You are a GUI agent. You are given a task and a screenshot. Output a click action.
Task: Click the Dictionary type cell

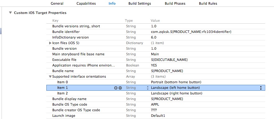135,43
